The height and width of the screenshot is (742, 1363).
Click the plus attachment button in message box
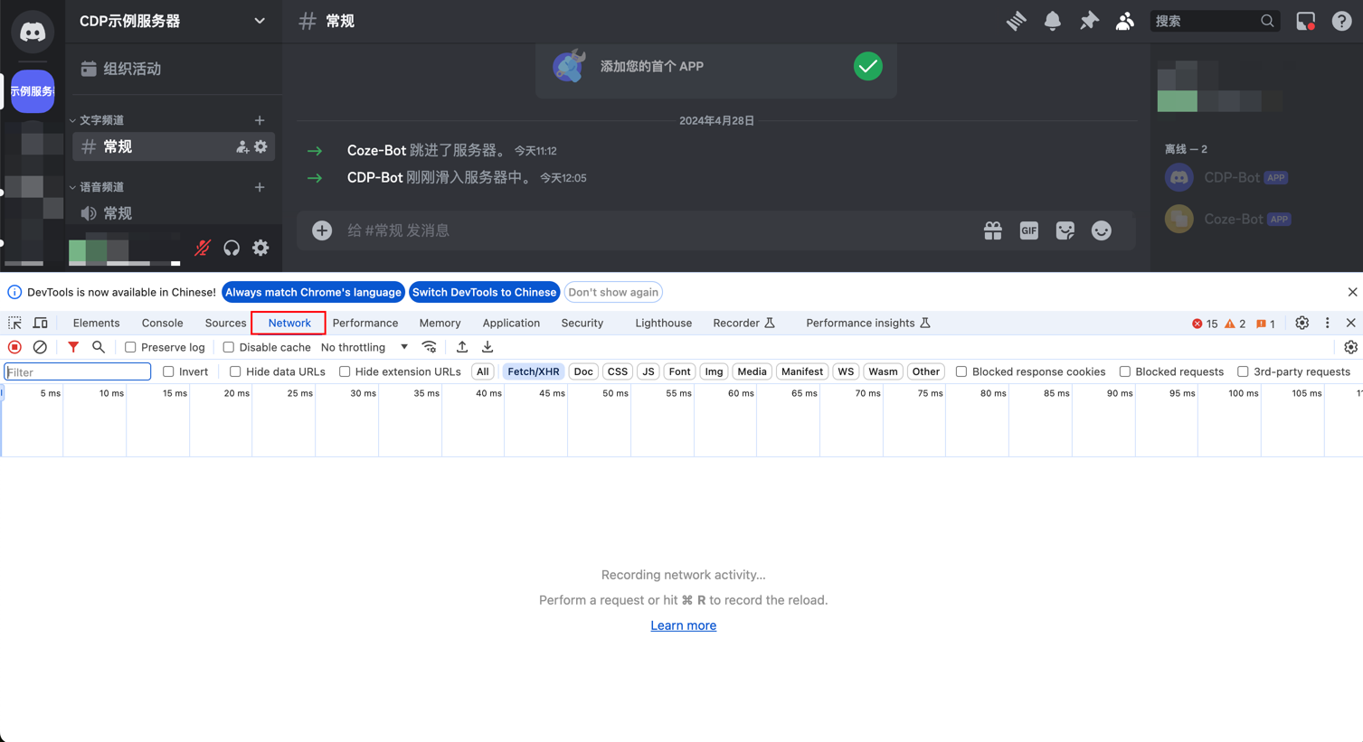tap(322, 230)
